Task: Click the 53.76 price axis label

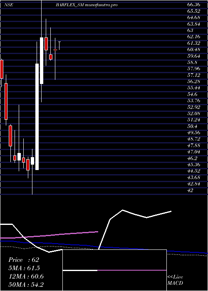Action: tap(194, 101)
